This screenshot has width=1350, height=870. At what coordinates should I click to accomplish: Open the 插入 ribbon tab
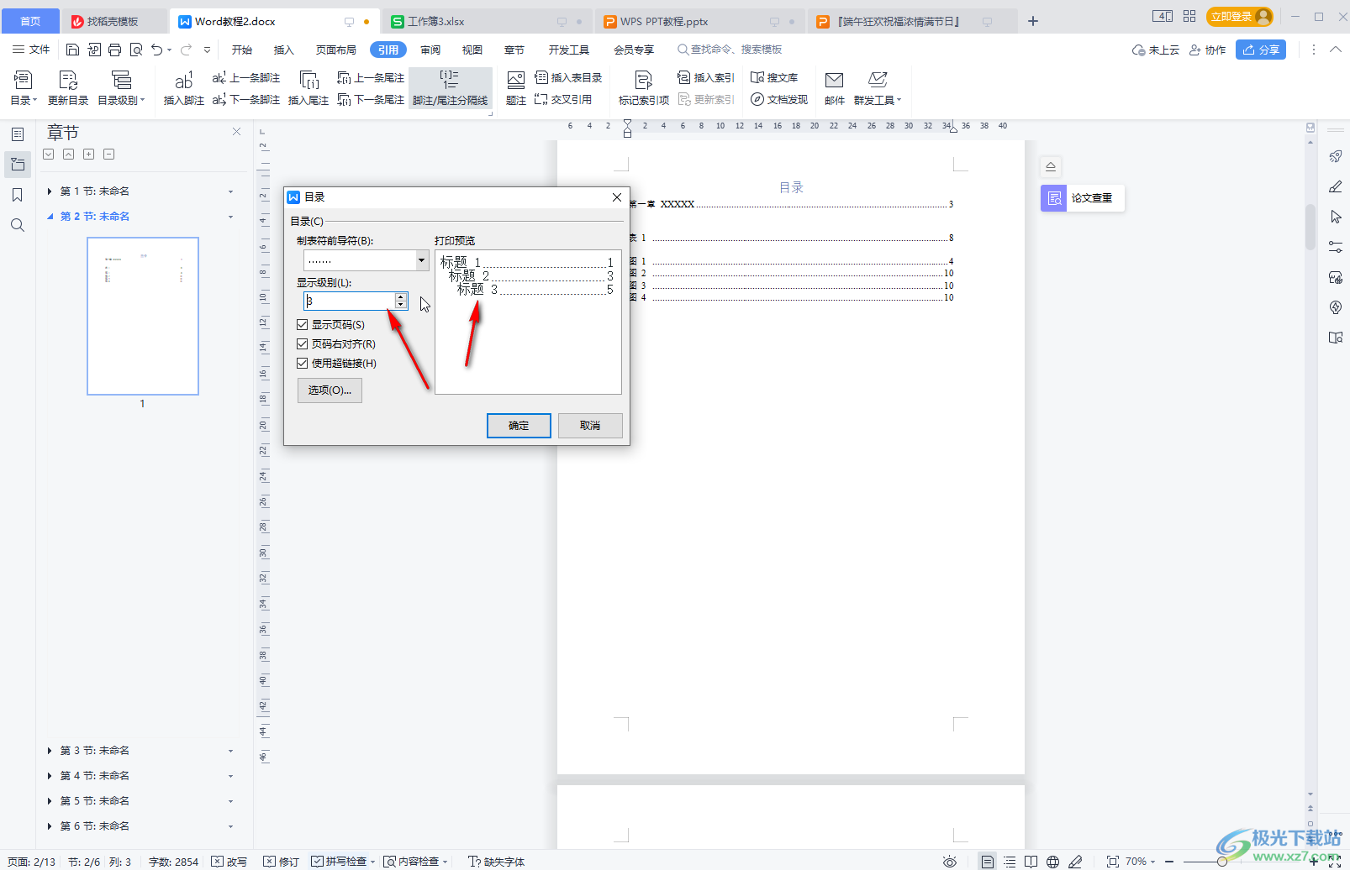pyautogui.click(x=284, y=50)
